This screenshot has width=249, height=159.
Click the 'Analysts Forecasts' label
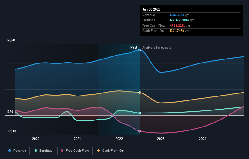156,47
